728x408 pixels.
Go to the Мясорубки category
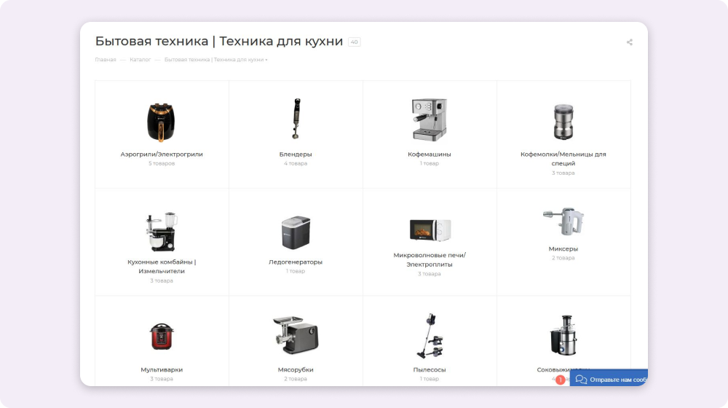pos(296,370)
